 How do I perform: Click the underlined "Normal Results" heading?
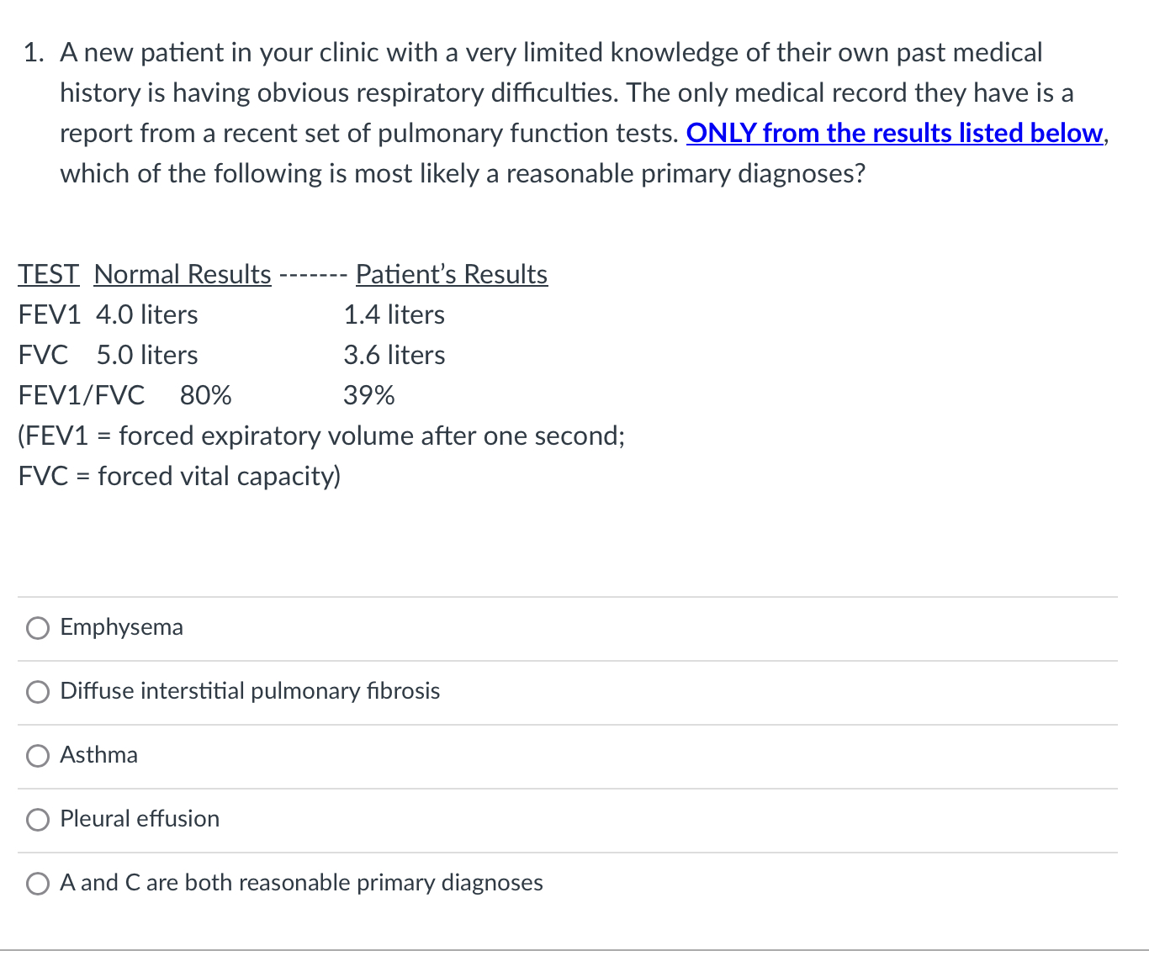coord(183,274)
